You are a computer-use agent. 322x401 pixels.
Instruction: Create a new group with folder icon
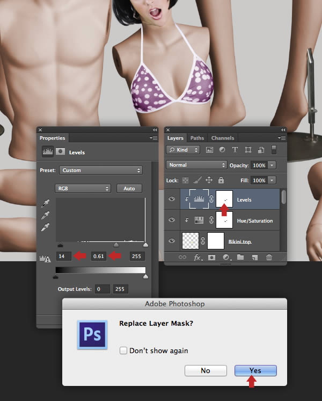coord(240,258)
